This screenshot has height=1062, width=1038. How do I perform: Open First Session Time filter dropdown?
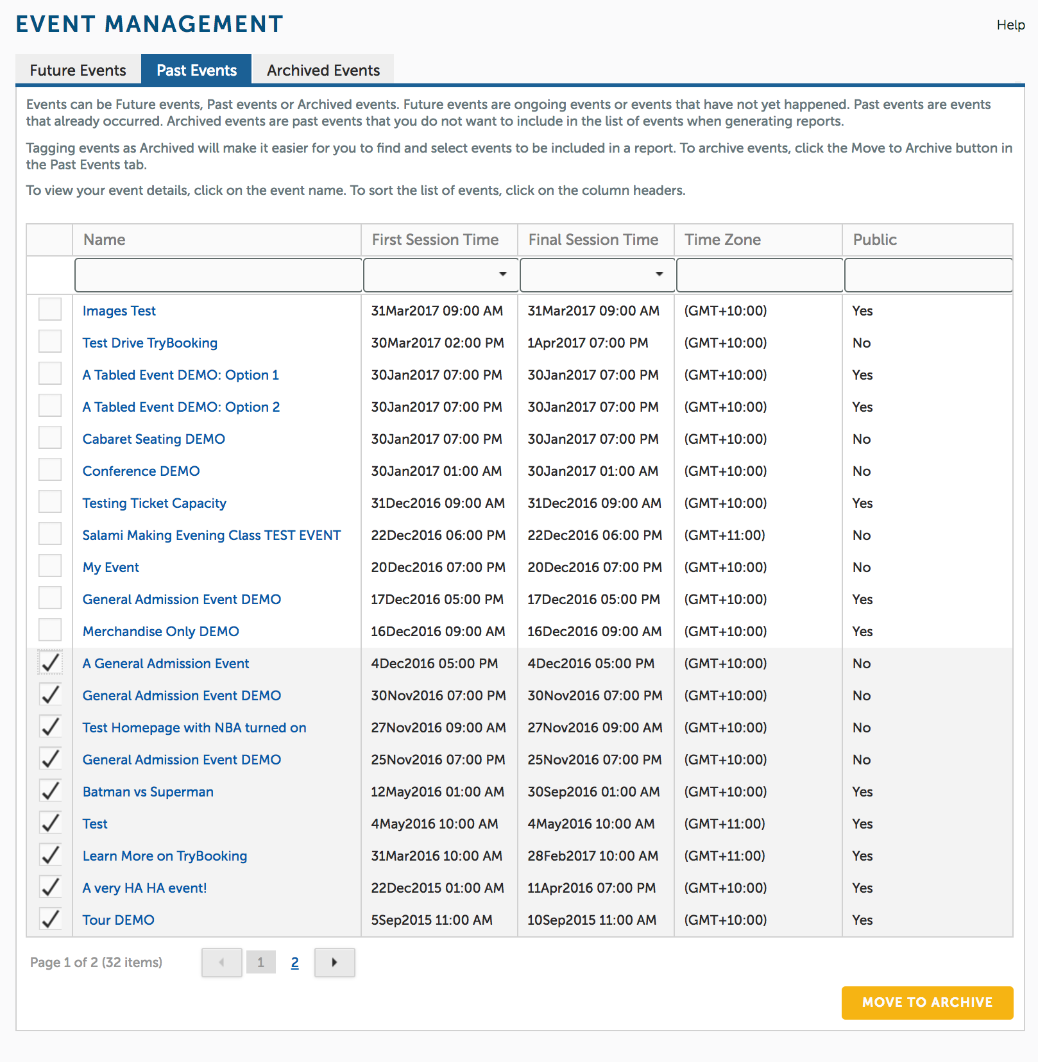pos(503,274)
